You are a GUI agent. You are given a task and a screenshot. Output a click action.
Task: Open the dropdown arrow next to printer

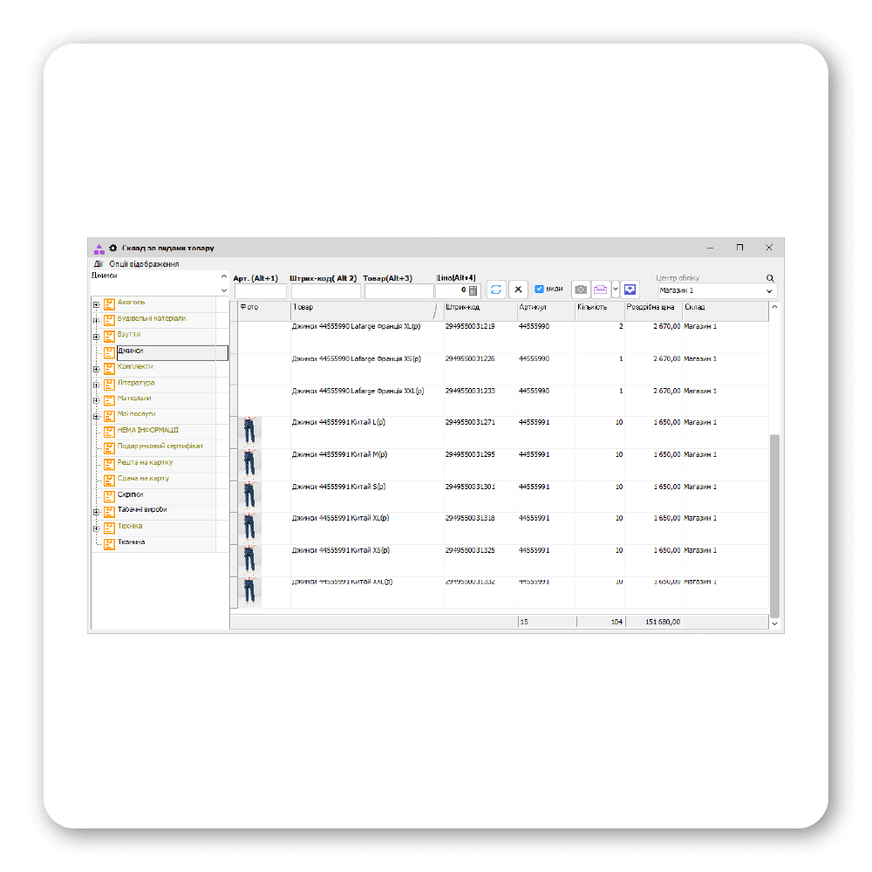616,290
